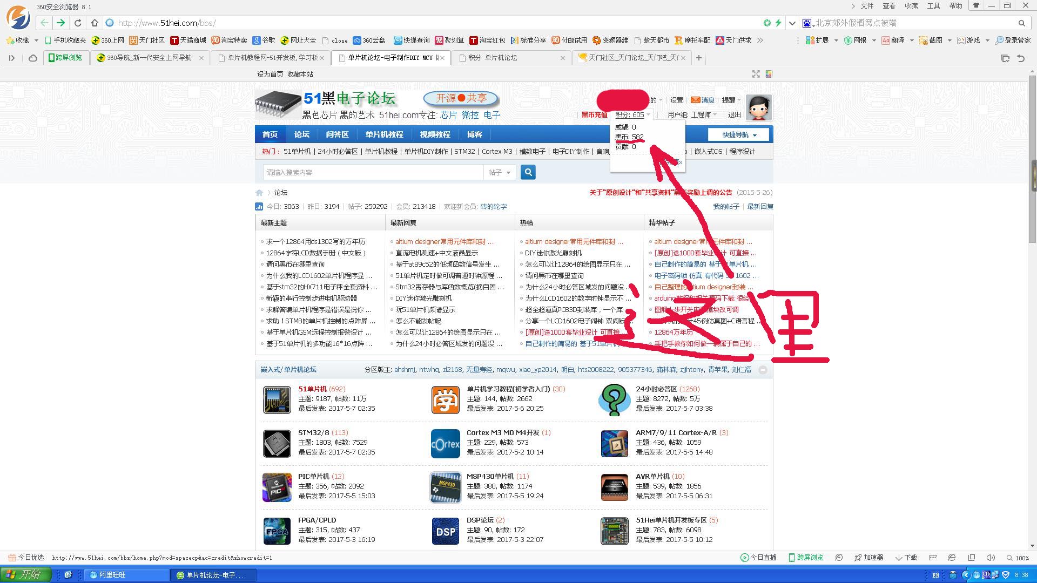Open the 提醒 dropdown
The width and height of the screenshot is (1037, 583).
pyautogui.click(x=731, y=100)
